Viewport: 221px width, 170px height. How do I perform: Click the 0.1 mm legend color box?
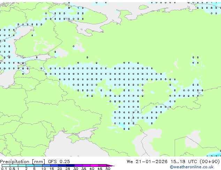pyautogui.click(x=6, y=165)
